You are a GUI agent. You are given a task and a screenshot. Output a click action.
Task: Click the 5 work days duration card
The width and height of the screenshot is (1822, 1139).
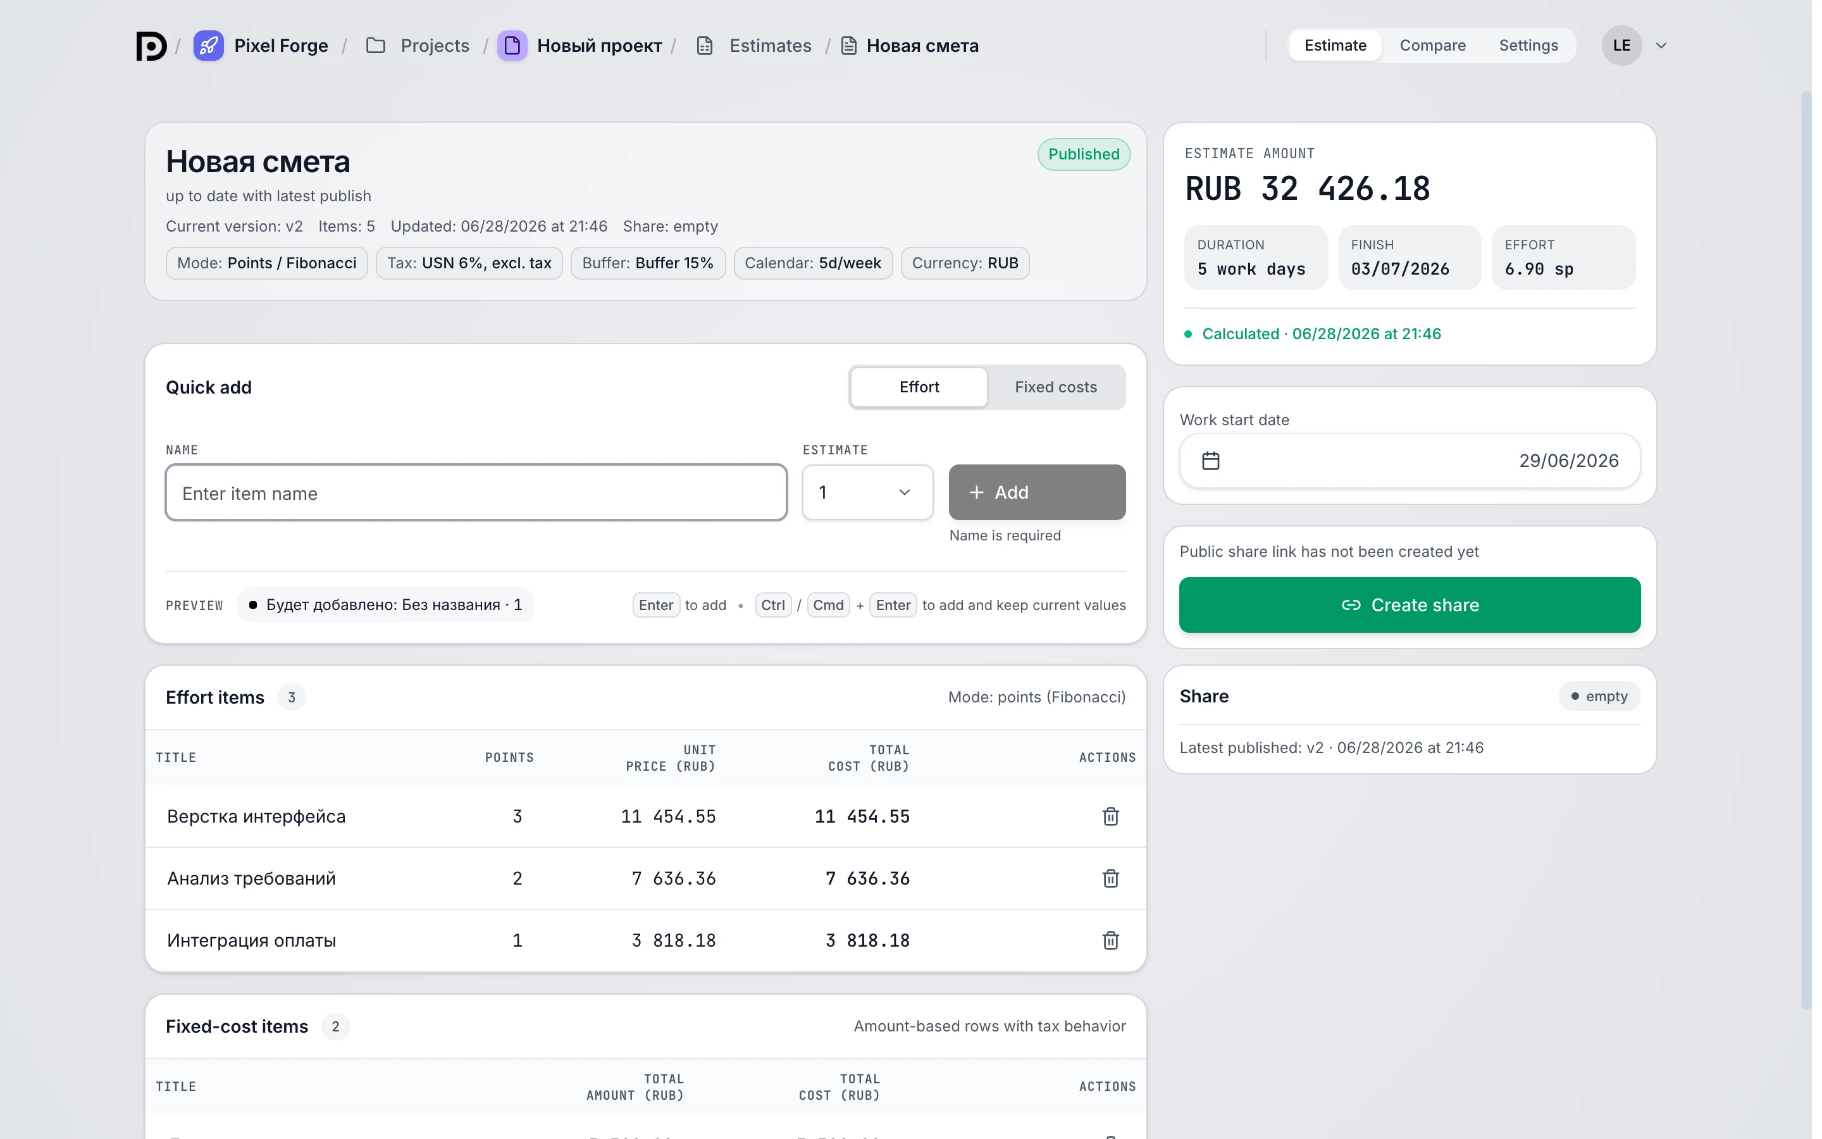(x=1256, y=258)
